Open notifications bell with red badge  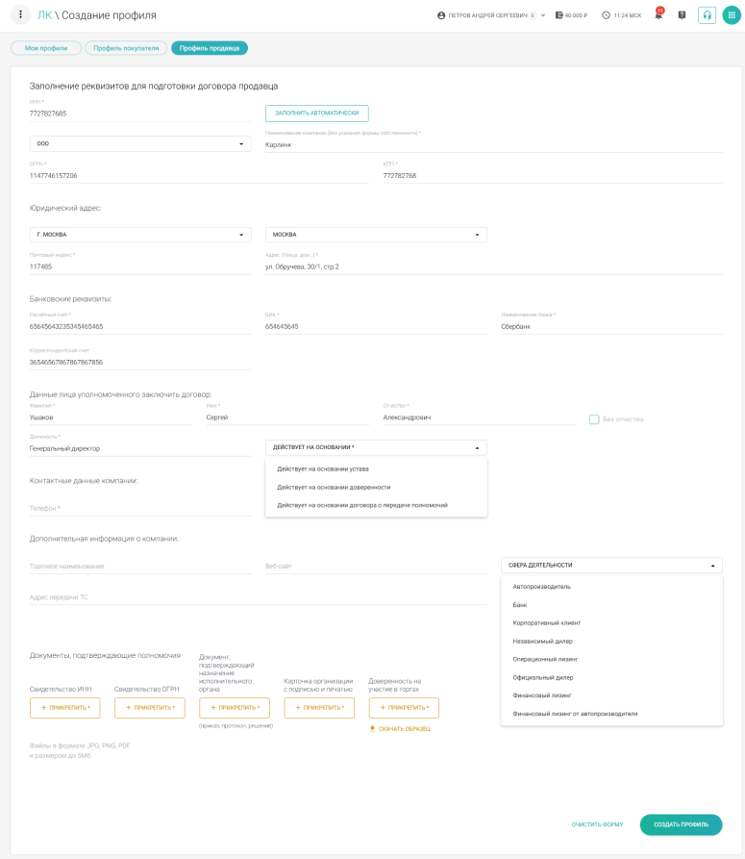click(x=658, y=15)
